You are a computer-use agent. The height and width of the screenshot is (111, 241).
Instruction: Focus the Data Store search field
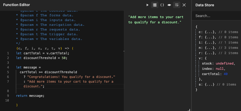(216, 16)
